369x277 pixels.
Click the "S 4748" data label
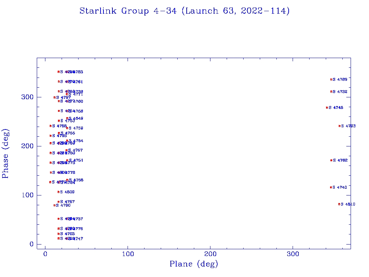click(336, 107)
